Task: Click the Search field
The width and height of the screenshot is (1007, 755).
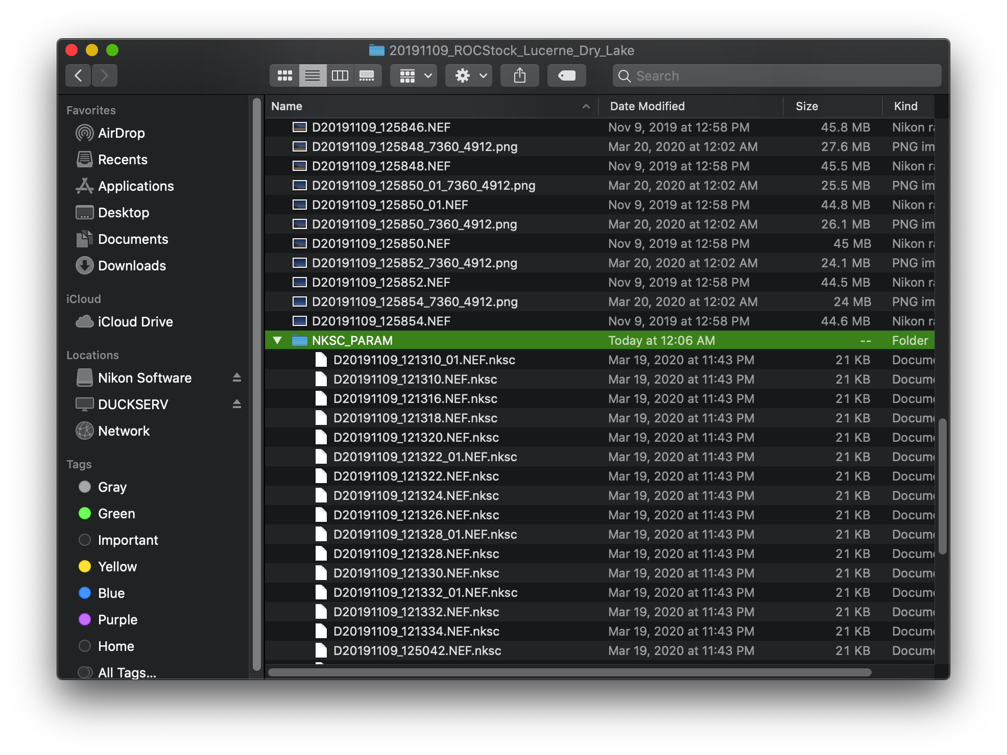Action: [776, 76]
